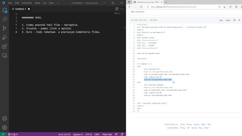Change encoding via UTF-8 status item
Screen dimensions: 242x136
pyautogui.click(x=88, y=134)
